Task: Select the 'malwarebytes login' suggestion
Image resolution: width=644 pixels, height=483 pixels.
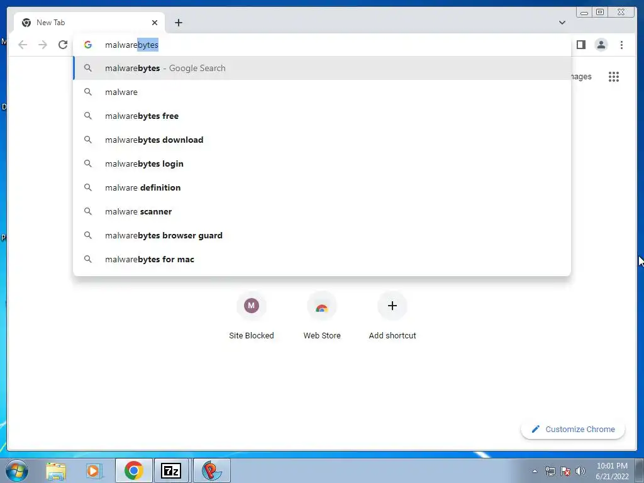Action: (322, 164)
